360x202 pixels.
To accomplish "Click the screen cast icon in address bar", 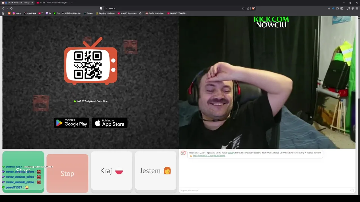I will (243, 8).
